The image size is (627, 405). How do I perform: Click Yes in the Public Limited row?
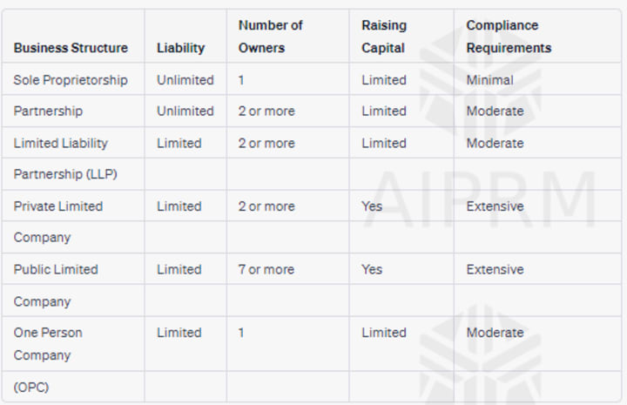[372, 269]
